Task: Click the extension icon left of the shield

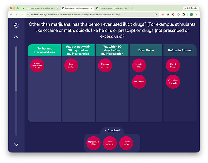Action: [168, 15]
